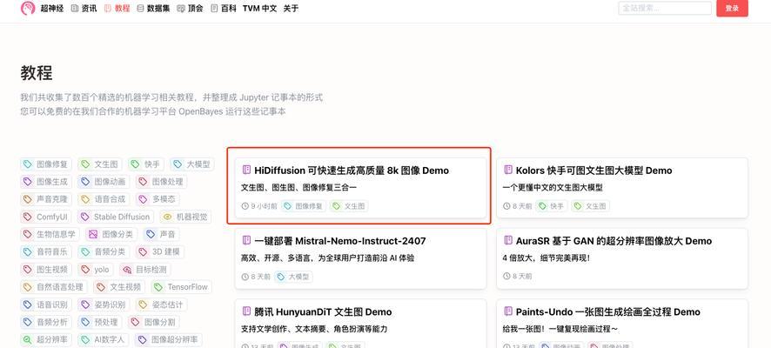This screenshot has width=771, height=348.
Task: Filter by the AI数字人 tag
Action: point(104,339)
